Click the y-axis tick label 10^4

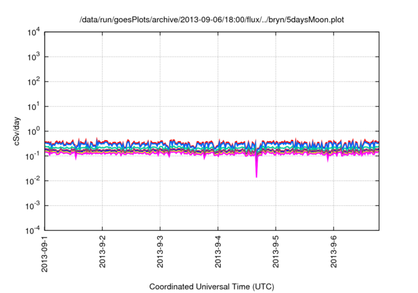[33, 33]
